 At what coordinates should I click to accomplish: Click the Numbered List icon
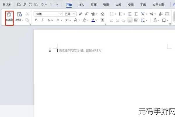(x=121, y=14)
